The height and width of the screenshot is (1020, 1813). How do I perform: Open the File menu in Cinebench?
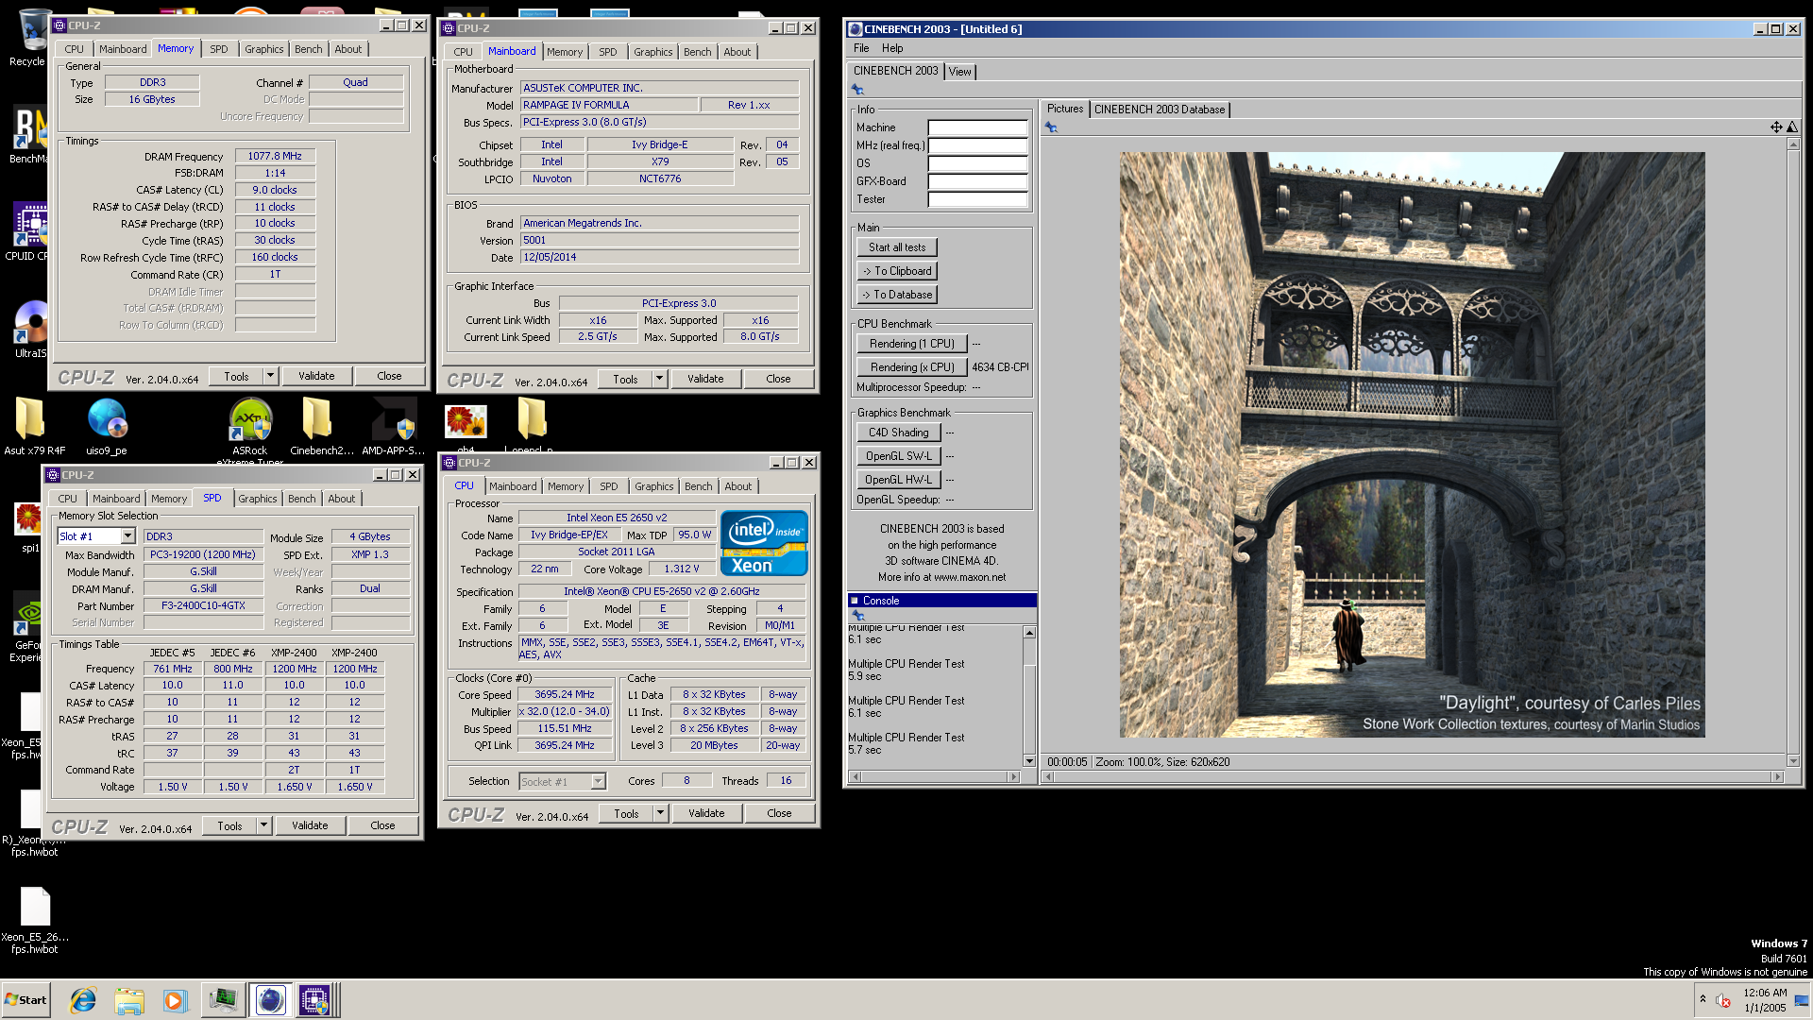tap(861, 48)
